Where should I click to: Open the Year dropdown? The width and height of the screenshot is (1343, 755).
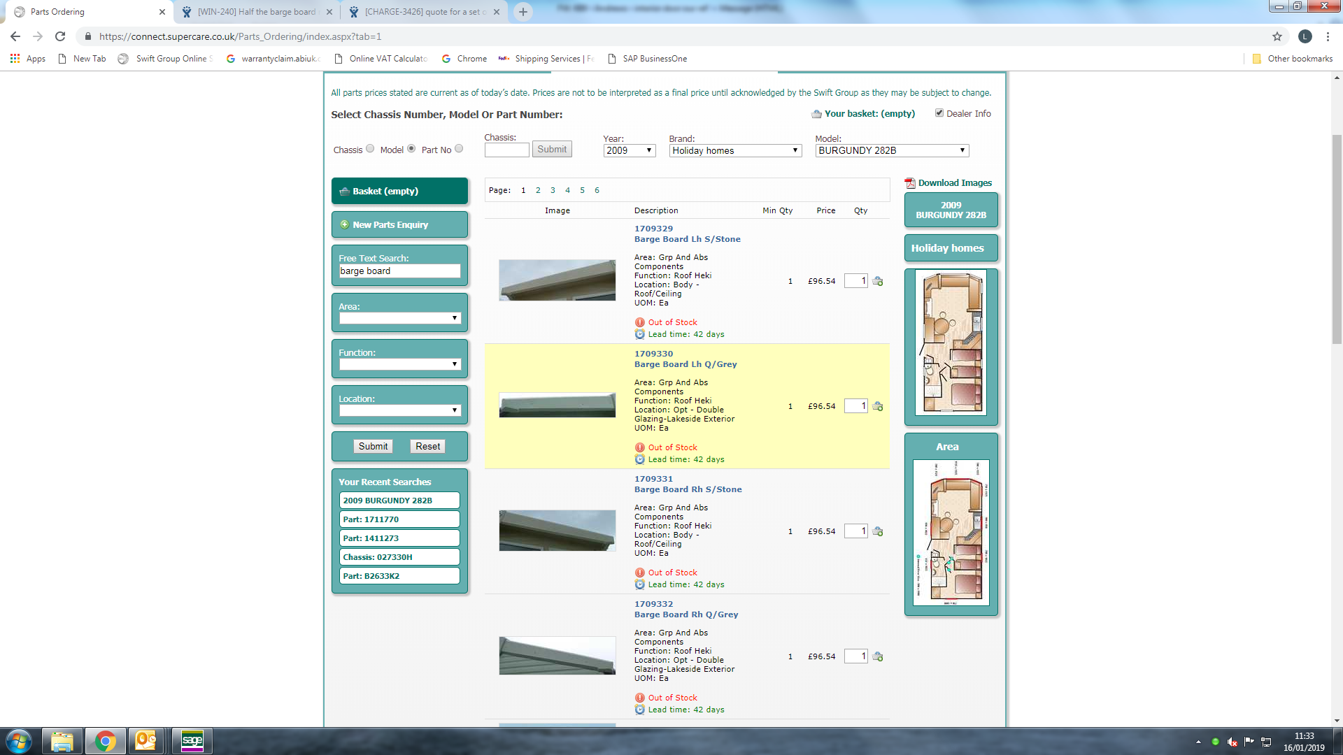tap(629, 150)
